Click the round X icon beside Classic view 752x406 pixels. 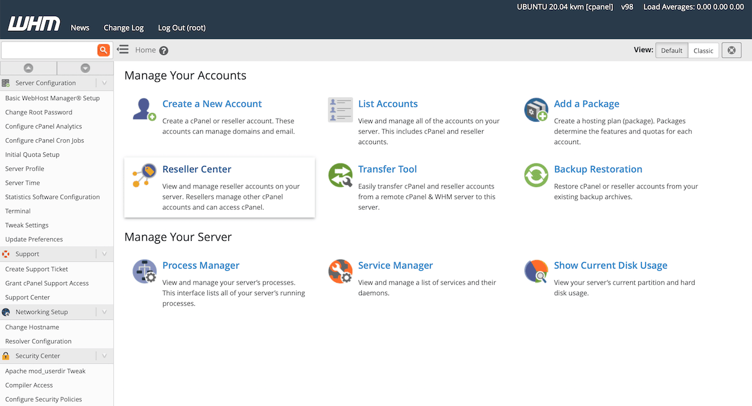pos(731,50)
